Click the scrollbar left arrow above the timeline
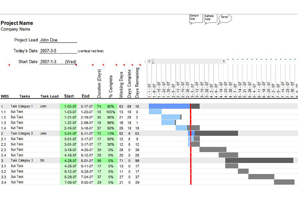The height and width of the screenshot is (199, 298). pyautogui.click(x=149, y=61)
